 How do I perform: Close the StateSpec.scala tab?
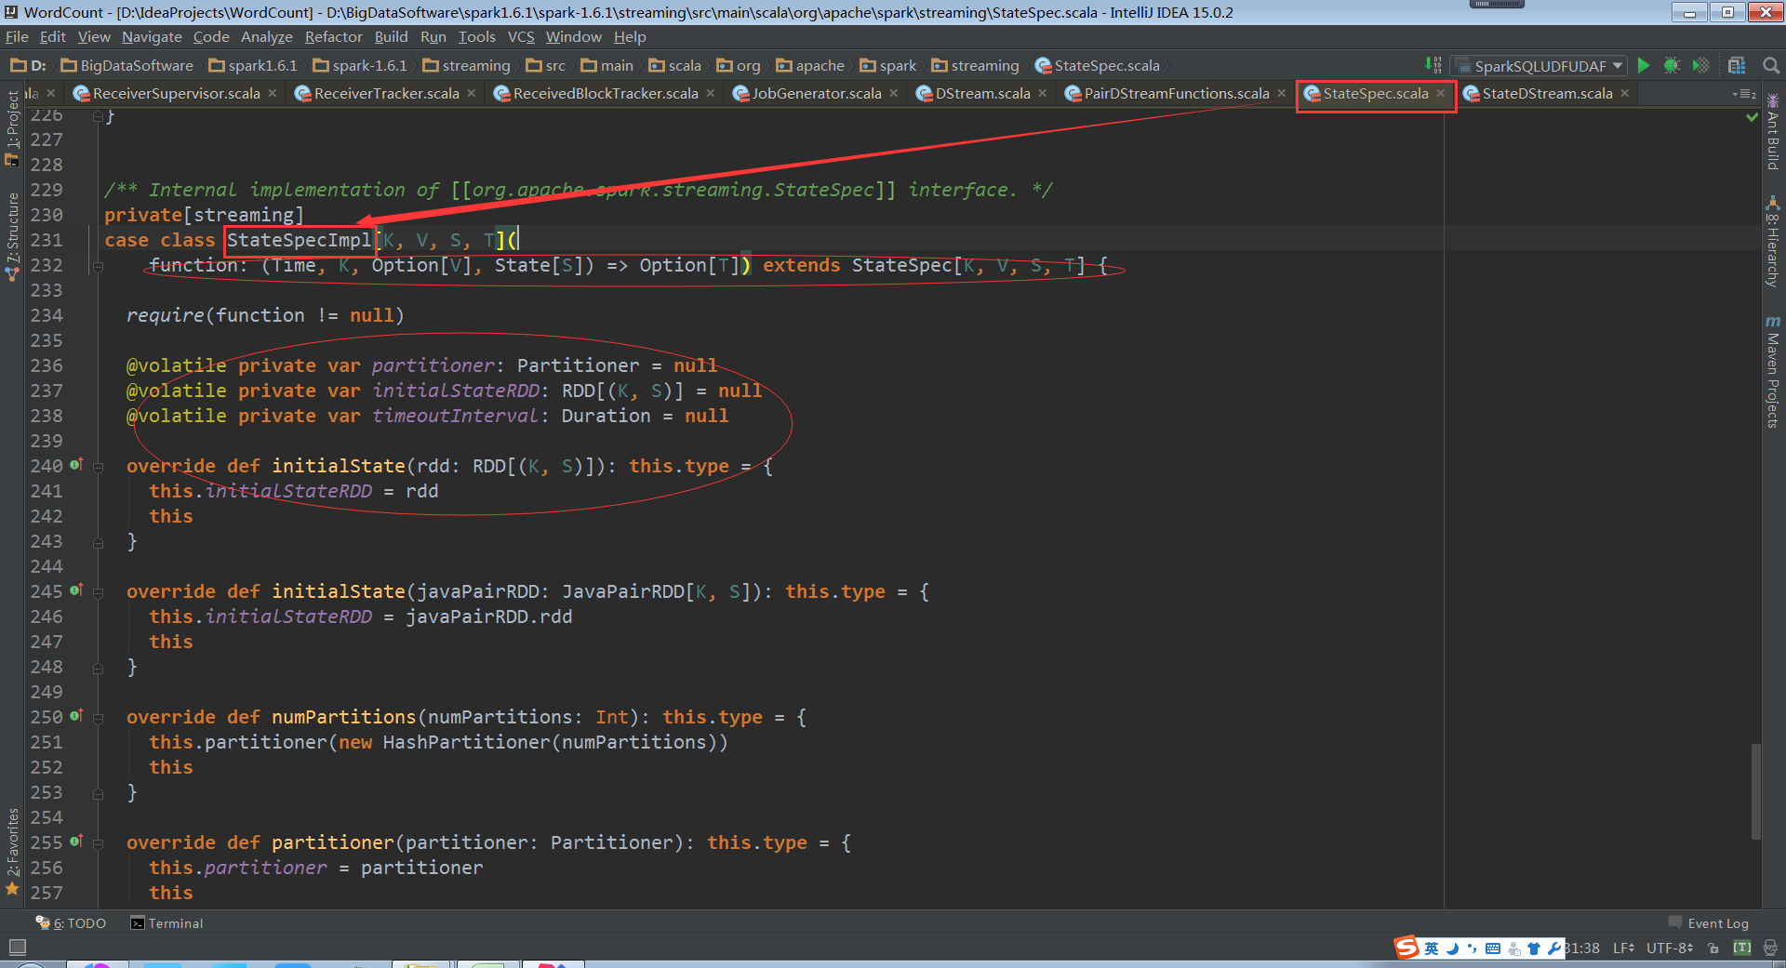coord(1441,93)
